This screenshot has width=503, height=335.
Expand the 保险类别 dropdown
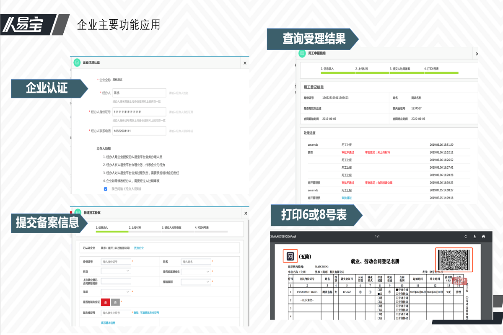(x=196, y=282)
